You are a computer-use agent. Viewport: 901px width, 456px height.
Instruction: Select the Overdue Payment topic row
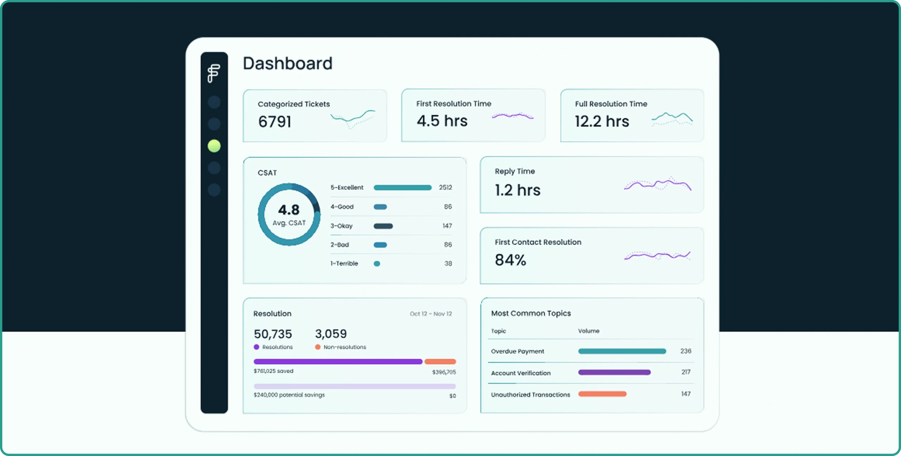tap(591, 351)
